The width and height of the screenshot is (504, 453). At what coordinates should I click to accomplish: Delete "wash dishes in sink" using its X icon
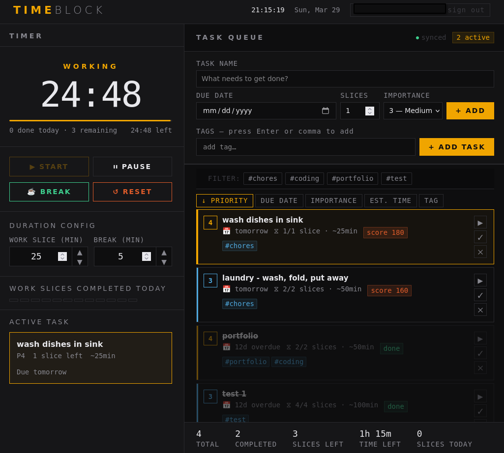coord(480,252)
